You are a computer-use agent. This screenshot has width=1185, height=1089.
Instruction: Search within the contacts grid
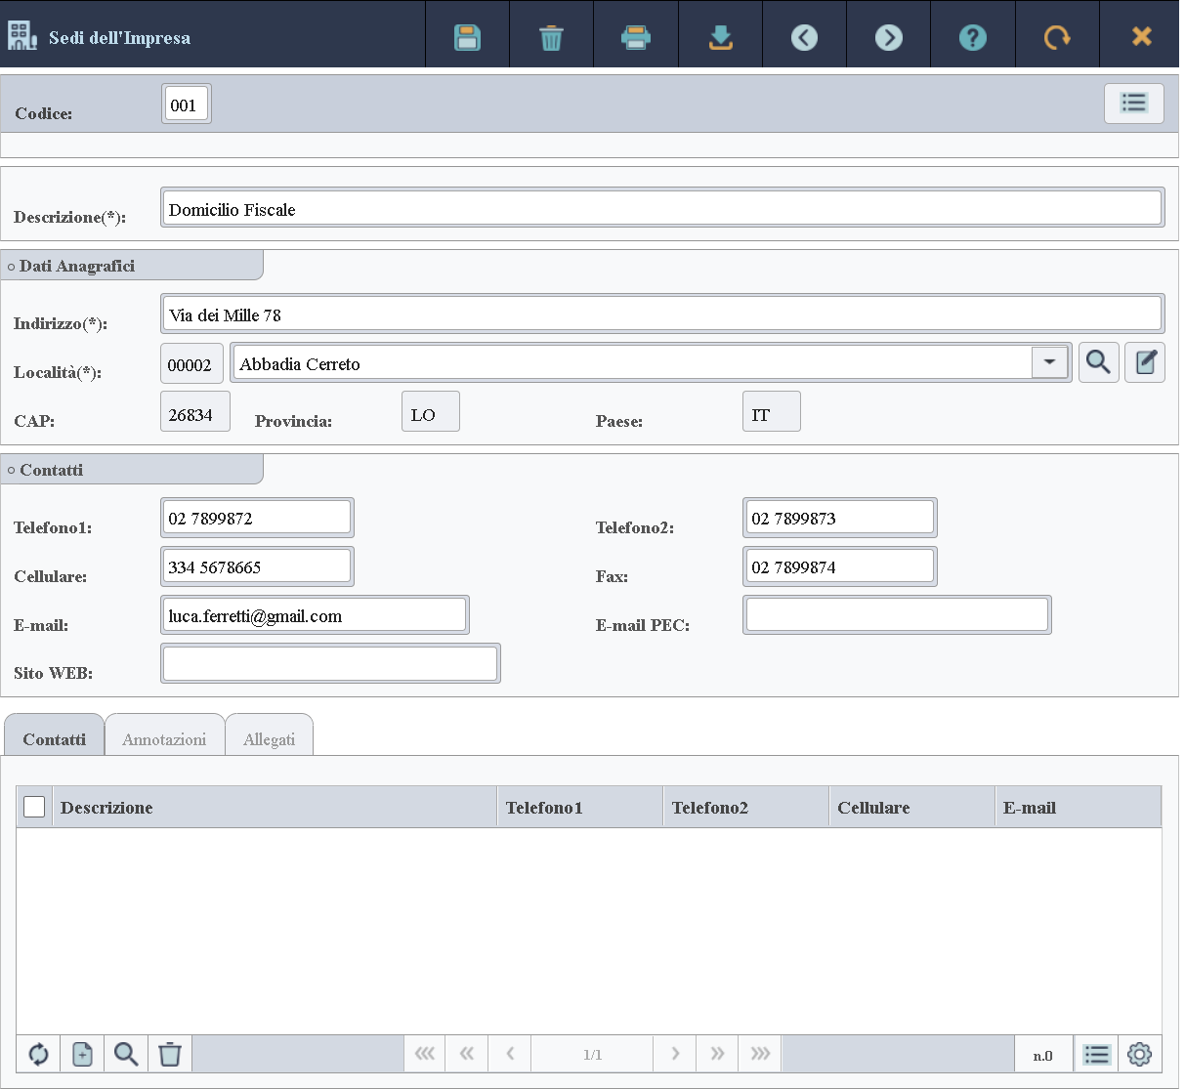[126, 1054]
